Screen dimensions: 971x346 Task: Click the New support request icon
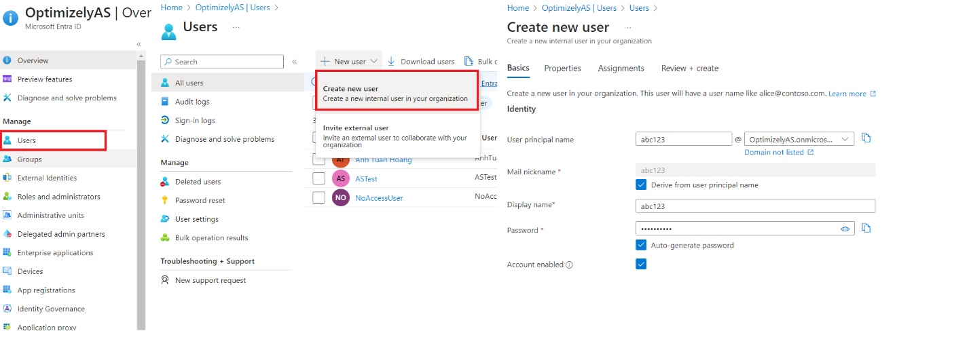165,280
